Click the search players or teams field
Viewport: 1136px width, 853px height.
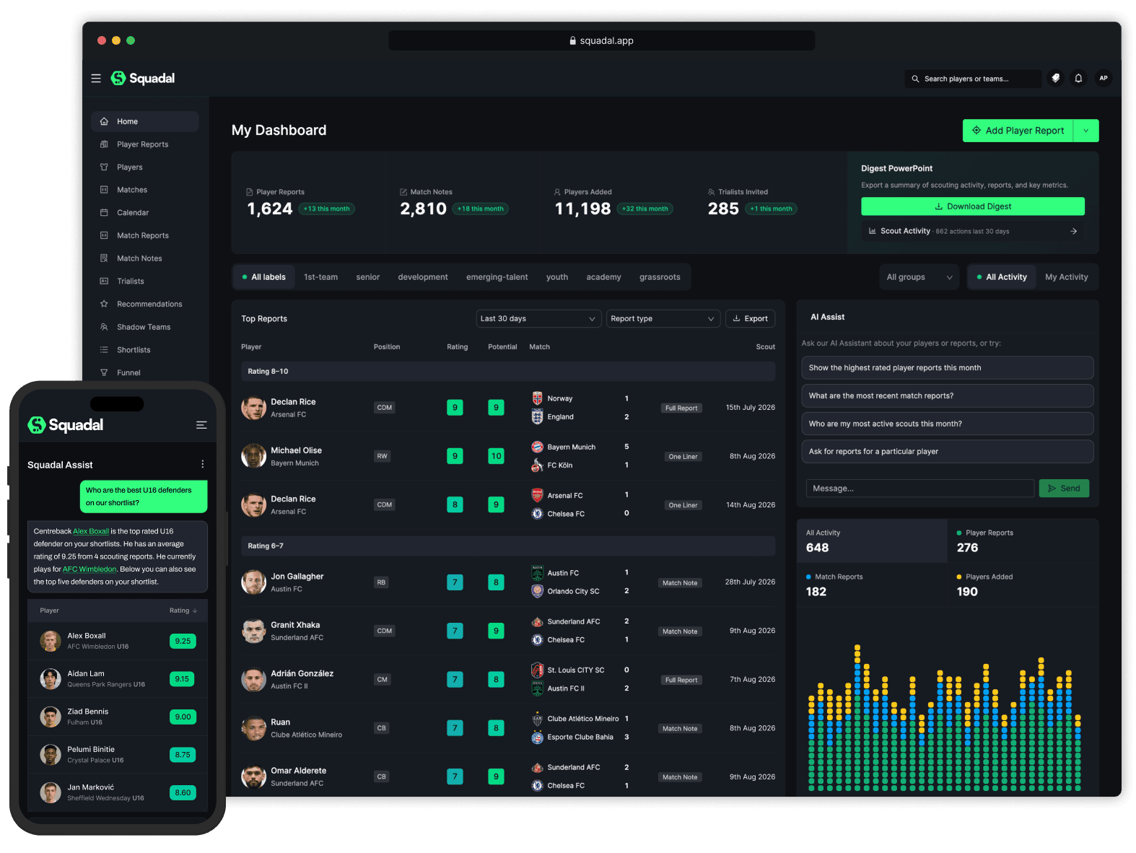click(x=973, y=79)
